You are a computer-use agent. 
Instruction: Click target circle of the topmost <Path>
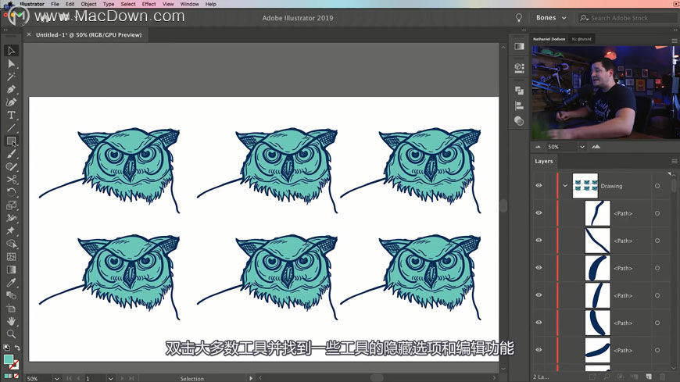pyautogui.click(x=657, y=213)
